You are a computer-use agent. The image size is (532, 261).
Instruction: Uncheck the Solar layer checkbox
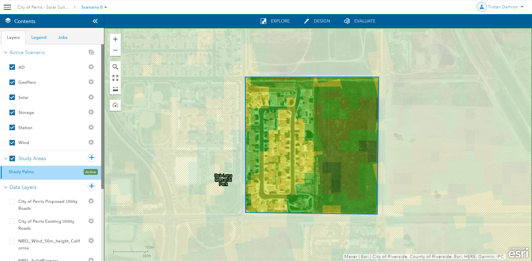coord(12,98)
